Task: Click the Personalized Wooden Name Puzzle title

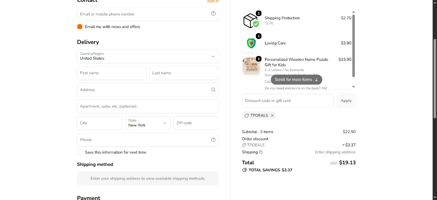Action: tap(296, 62)
